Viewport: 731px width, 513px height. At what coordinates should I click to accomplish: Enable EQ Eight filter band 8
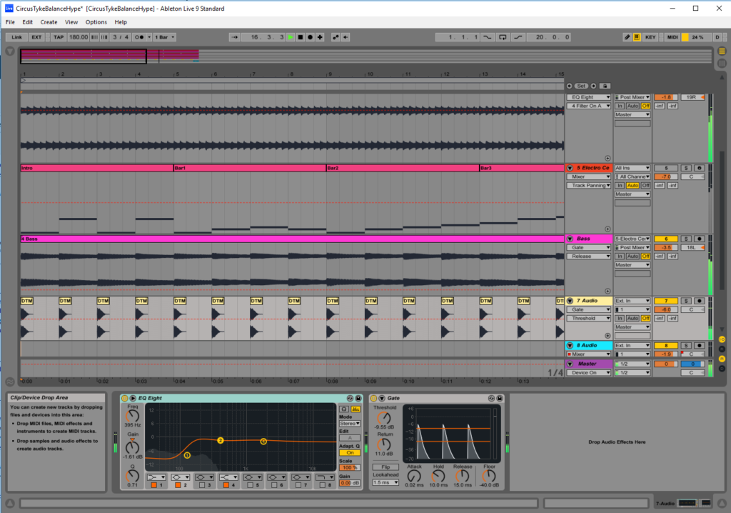click(x=322, y=485)
